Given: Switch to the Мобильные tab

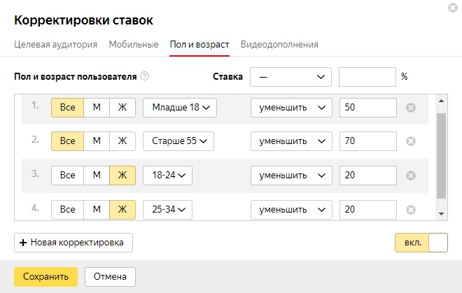Looking at the screenshot, I should tap(134, 45).
